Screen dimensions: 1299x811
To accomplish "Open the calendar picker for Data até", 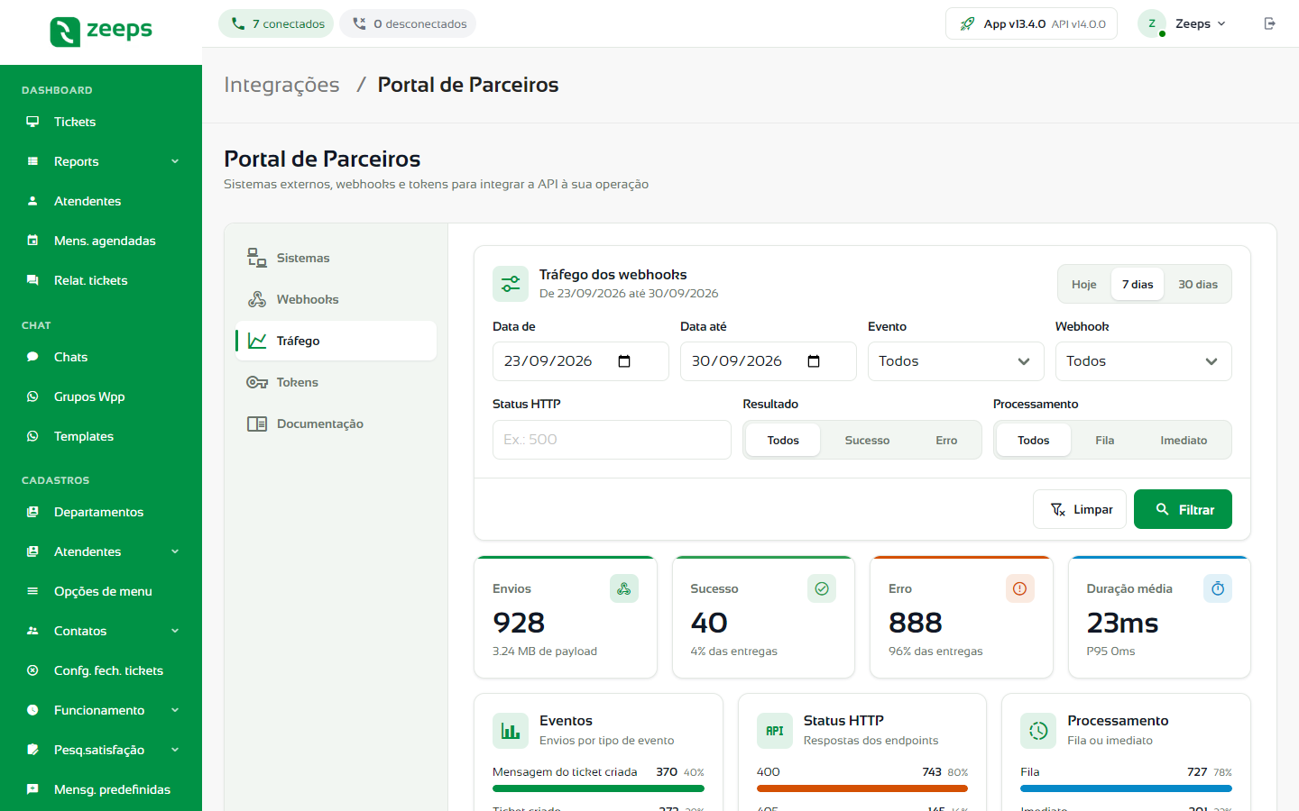I will (x=814, y=361).
